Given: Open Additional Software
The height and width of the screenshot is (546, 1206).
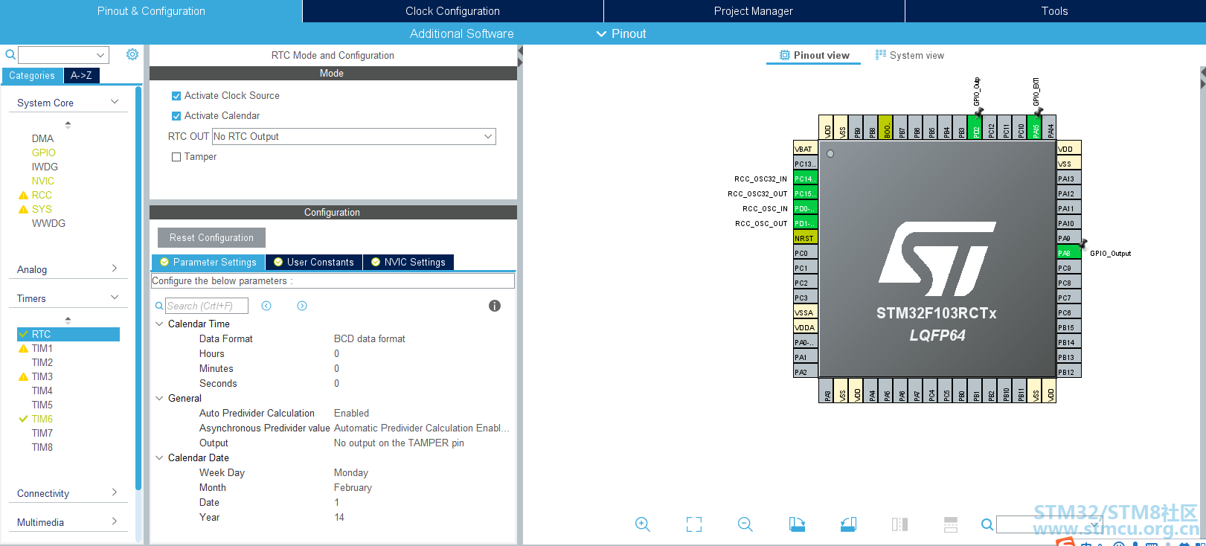Looking at the screenshot, I should 461,33.
